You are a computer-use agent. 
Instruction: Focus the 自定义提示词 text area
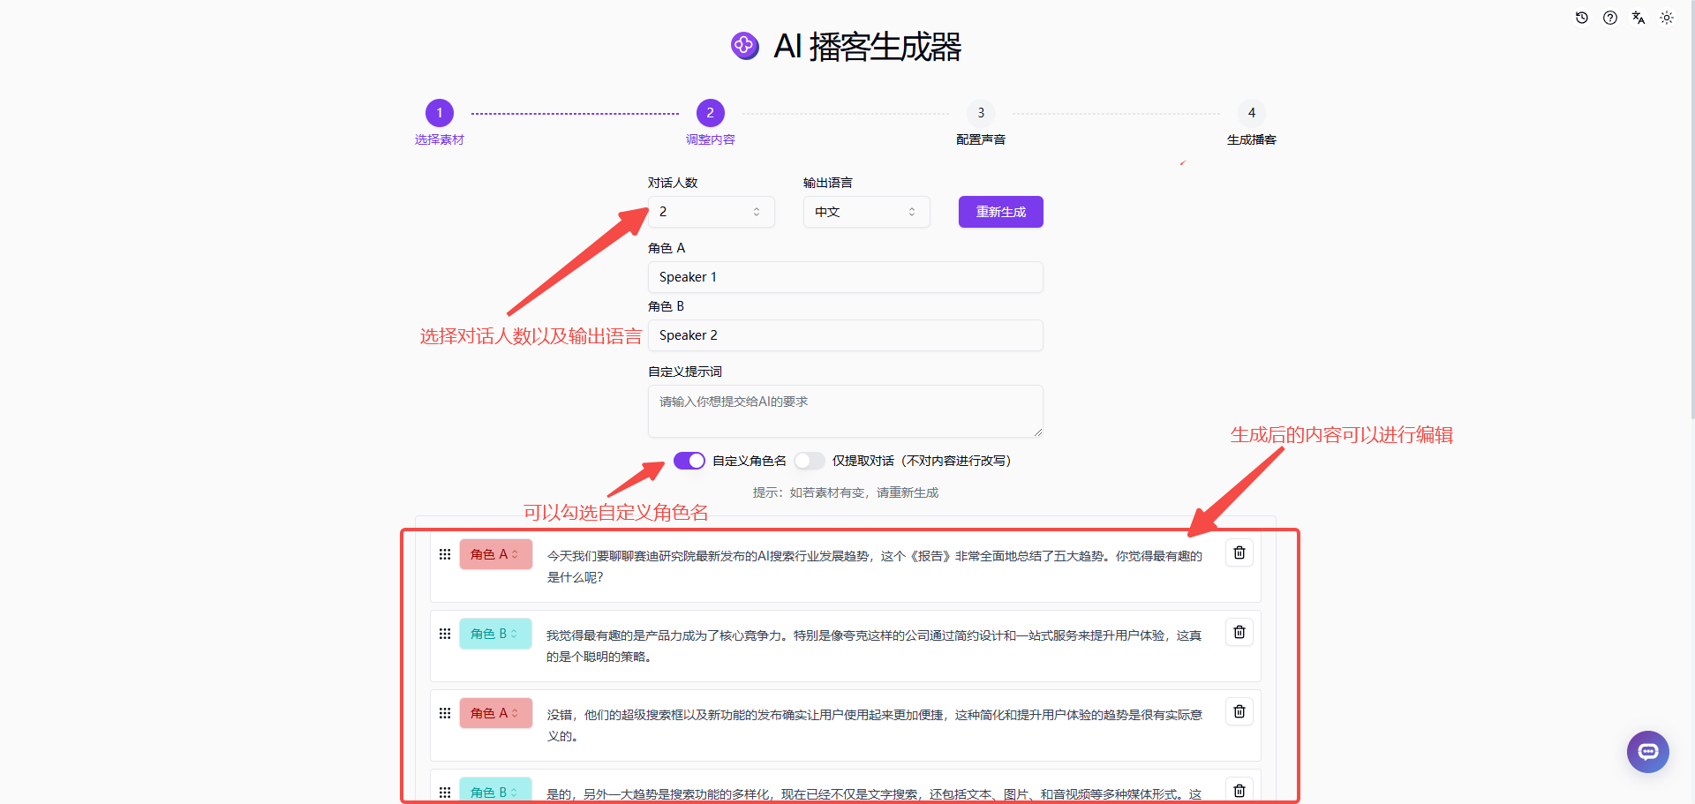coord(846,411)
